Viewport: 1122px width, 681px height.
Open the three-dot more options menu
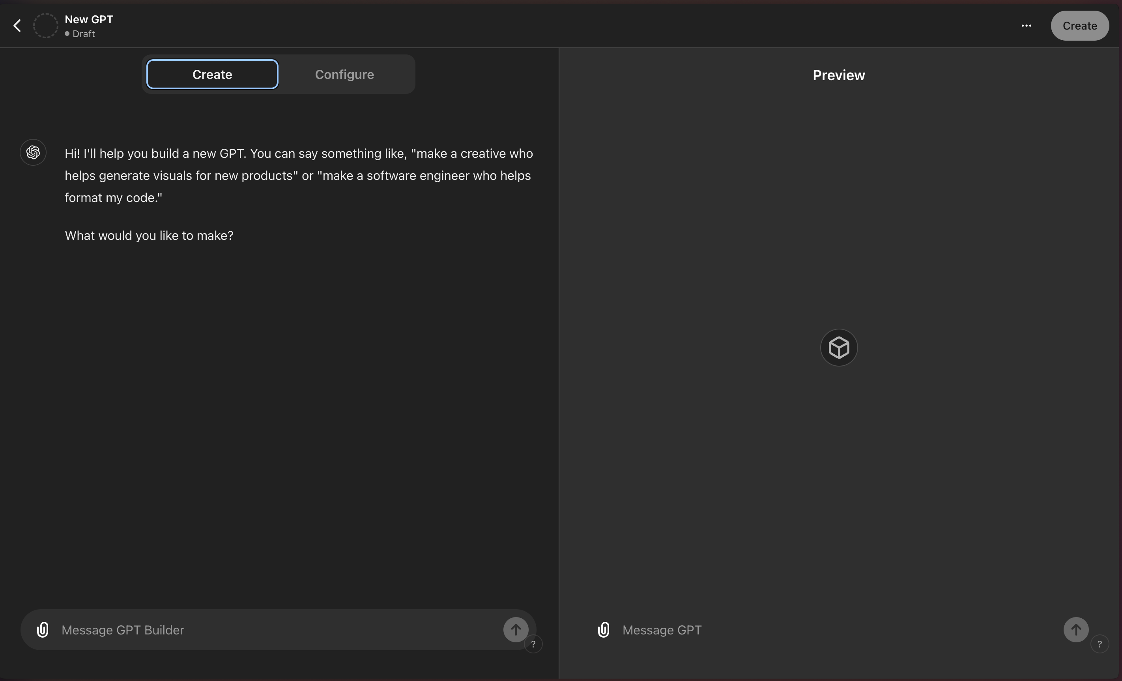(1026, 26)
